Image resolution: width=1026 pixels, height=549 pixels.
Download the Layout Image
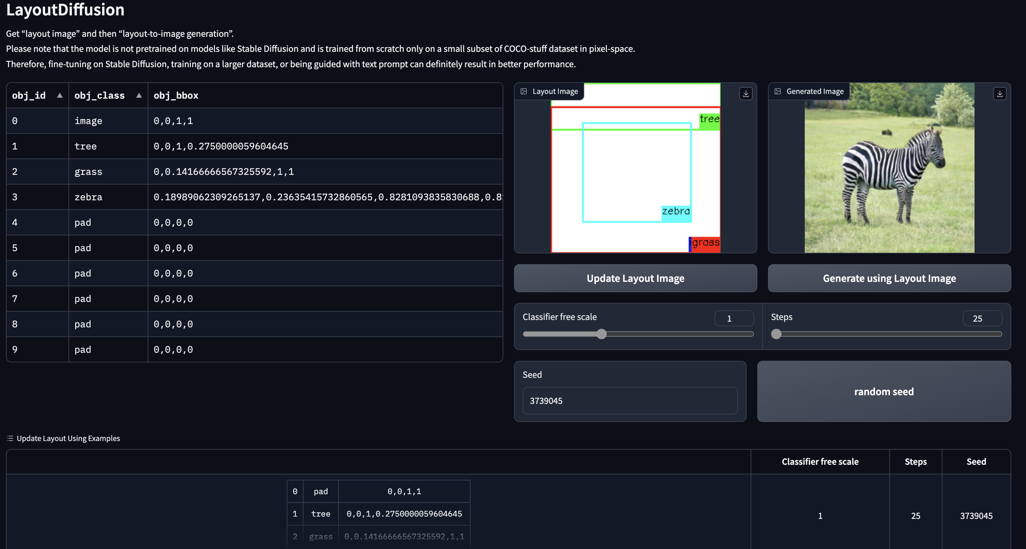tap(746, 94)
